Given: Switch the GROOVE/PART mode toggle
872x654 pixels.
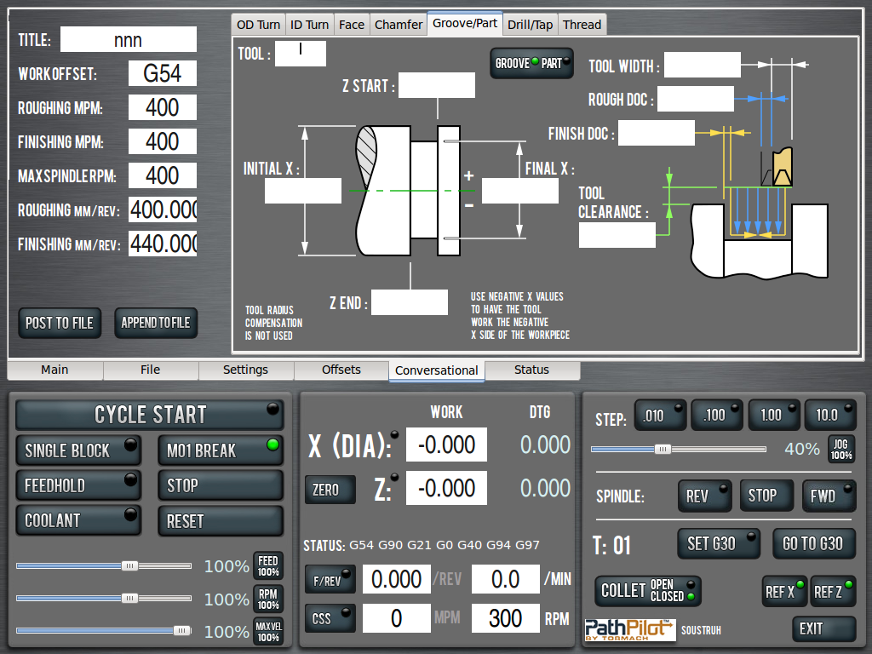Looking at the screenshot, I should click(531, 63).
